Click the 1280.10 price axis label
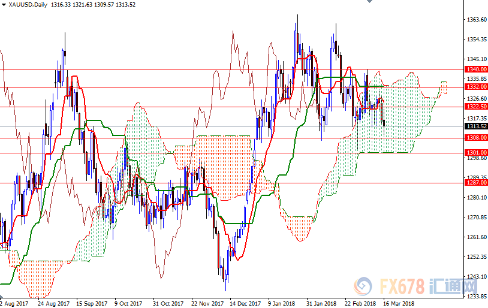Image resolution: width=488 pixels, height=308 pixels. click(477, 198)
